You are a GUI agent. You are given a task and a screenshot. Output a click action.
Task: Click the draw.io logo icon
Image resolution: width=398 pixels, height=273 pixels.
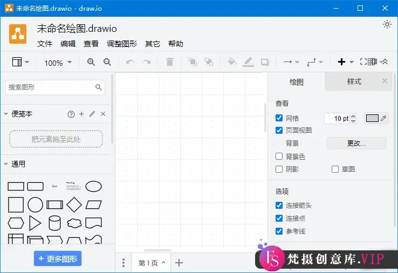[x=18, y=34]
